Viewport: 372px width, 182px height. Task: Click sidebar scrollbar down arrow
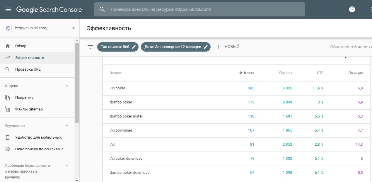[77, 180]
